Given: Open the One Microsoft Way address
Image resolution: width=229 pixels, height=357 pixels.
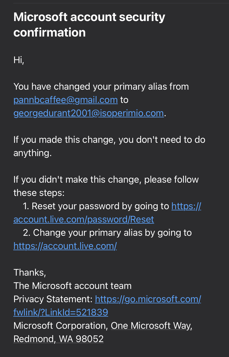Looking at the screenshot, I should point(151,326).
